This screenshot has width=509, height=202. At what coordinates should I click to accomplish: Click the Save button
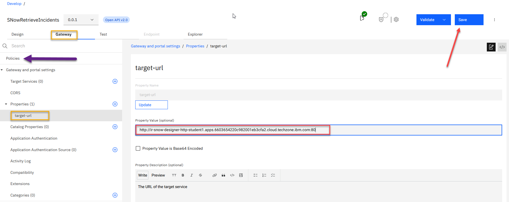(x=469, y=20)
